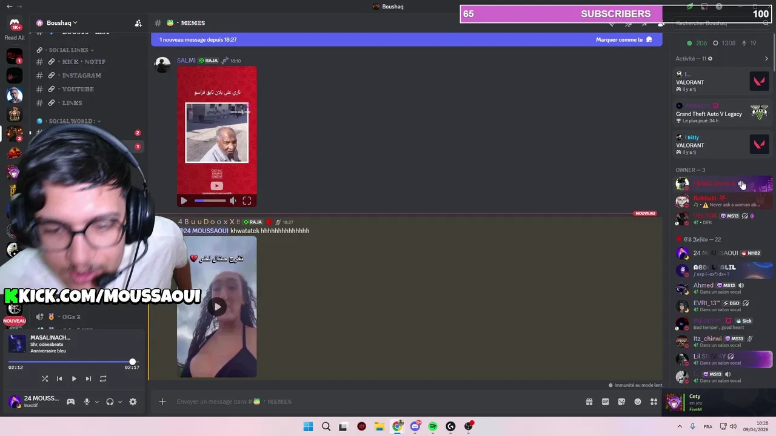The height and width of the screenshot is (436, 776).
Task: Toggle volume on SALMI's video
Action: tap(233, 200)
